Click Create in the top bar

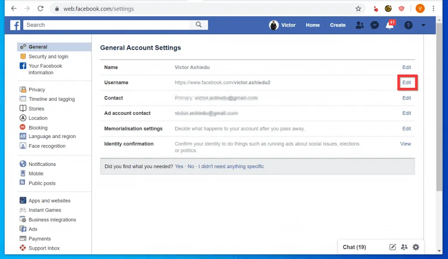(x=337, y=25)
